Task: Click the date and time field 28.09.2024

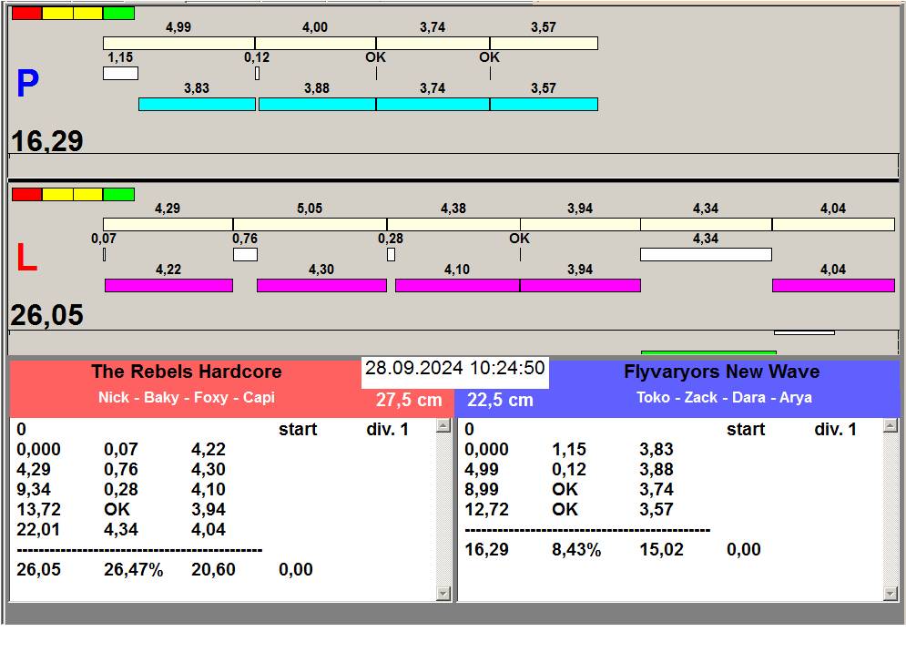Action: (x=454, y=369)
